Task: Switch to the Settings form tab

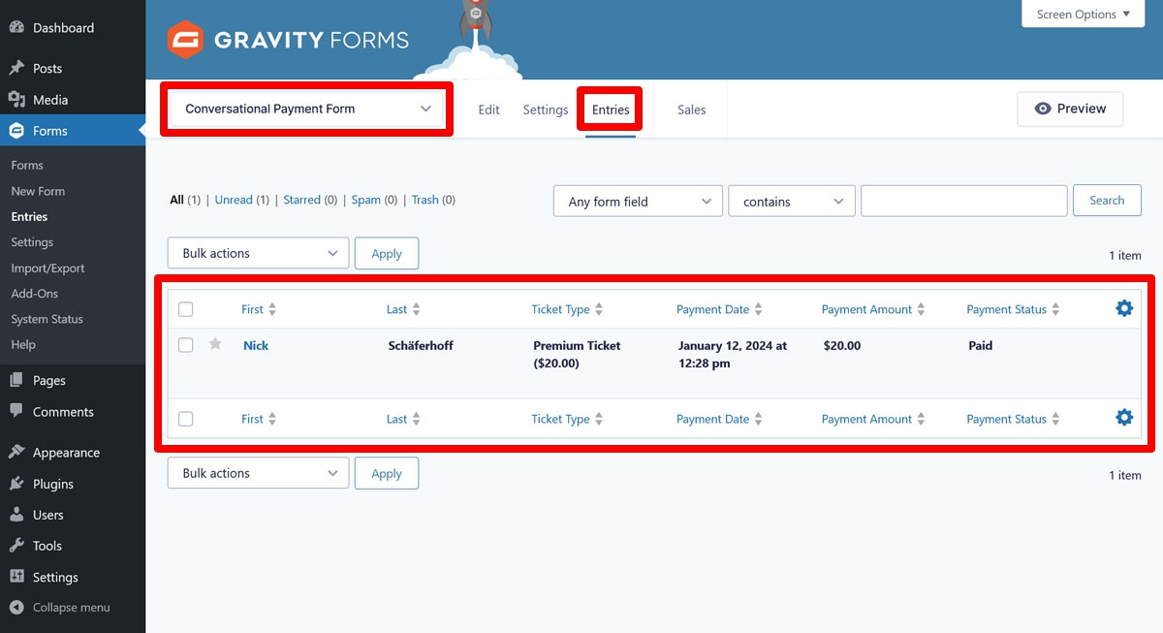Action: pos(546,110)
